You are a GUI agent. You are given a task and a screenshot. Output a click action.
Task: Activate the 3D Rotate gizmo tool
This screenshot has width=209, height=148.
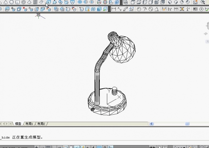[105, 2]
